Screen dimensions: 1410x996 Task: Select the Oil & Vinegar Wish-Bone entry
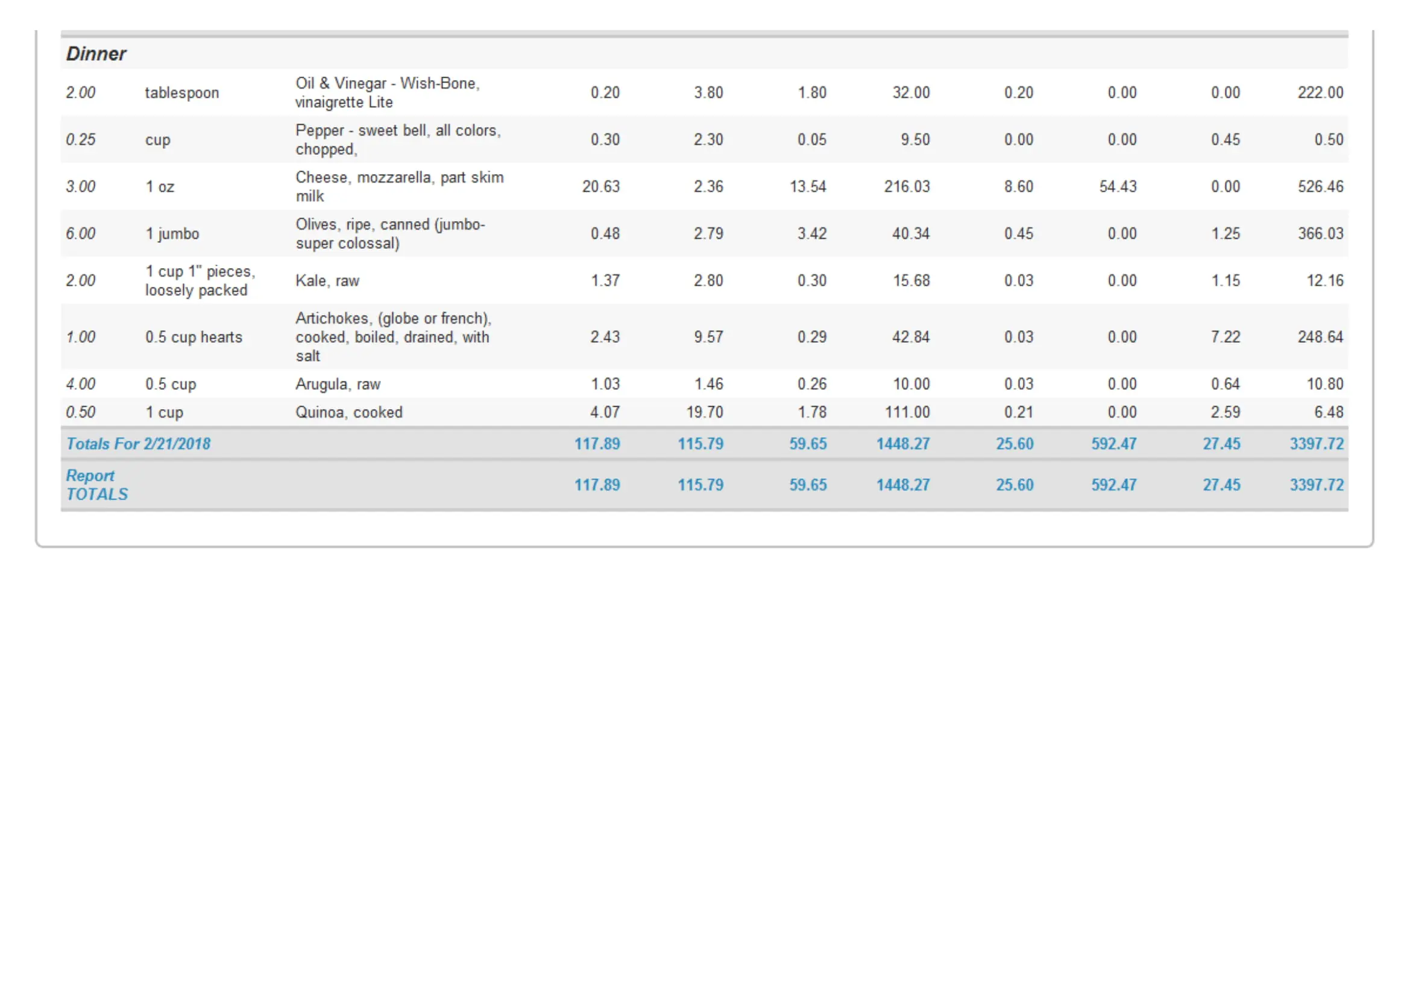click(x=387, y=93)
